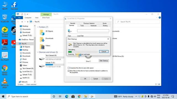Click the Disk Cleanup progress bar
Image resolution: width=177 pixels, height=99 pixels.
click(x=83, y=52)
